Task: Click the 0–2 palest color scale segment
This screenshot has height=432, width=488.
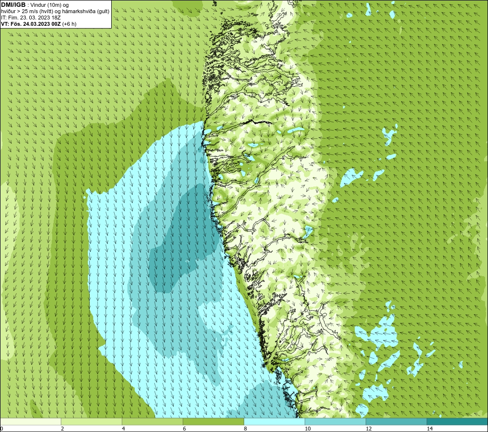Action: click(x=30, y=421)
